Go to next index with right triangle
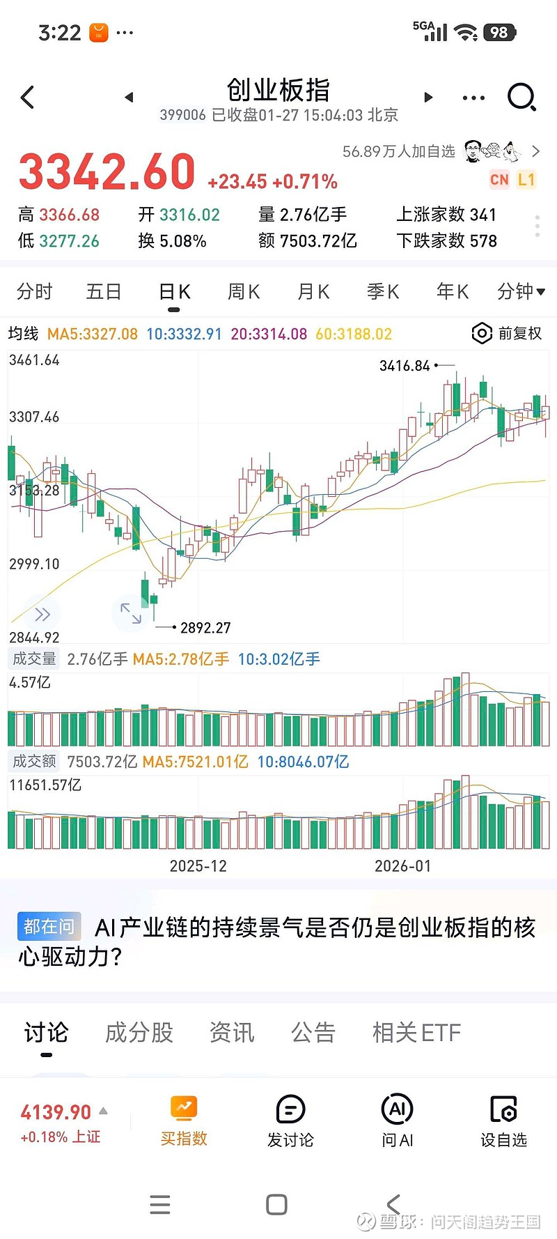The width and height of the screenshot is (557, 1239). (x=428, y=98)
